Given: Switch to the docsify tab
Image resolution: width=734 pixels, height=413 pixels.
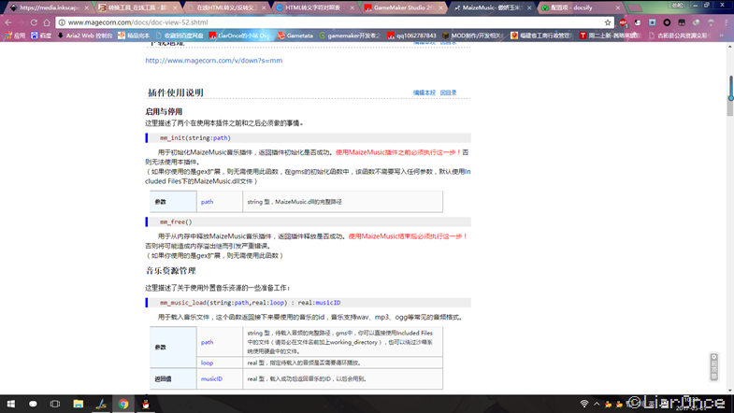Looking at the screenshot, I should (x=580, y=7).
